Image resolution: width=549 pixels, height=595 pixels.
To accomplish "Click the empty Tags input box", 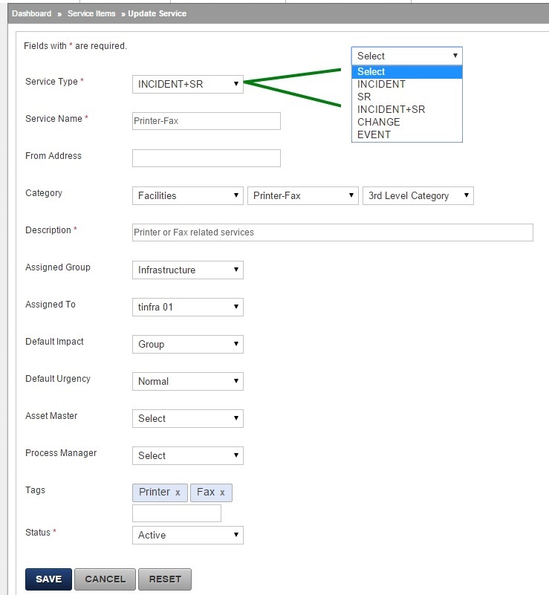I will (x=177, y=513).
